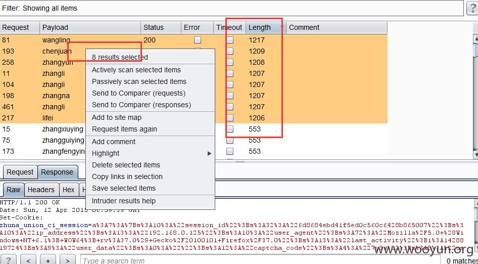Toggle Timeout checkbox in zhangfengying row
This screenshot has height=264, width=478.
coord(230,151)
